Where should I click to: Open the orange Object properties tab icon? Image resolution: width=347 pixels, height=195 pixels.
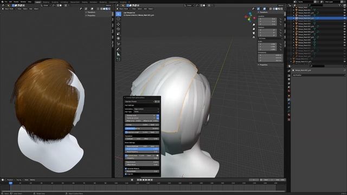point(289,96)
